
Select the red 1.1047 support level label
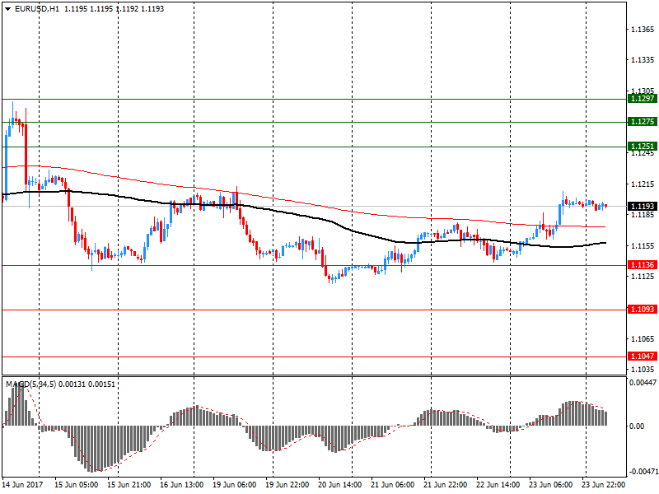click(x=643, y=357)
